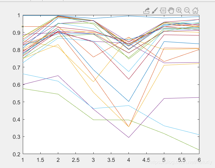Image resolution: width=215 pixels, height=168 pixels.
Task: Click the export axes icon
Action: click(146, 10)
